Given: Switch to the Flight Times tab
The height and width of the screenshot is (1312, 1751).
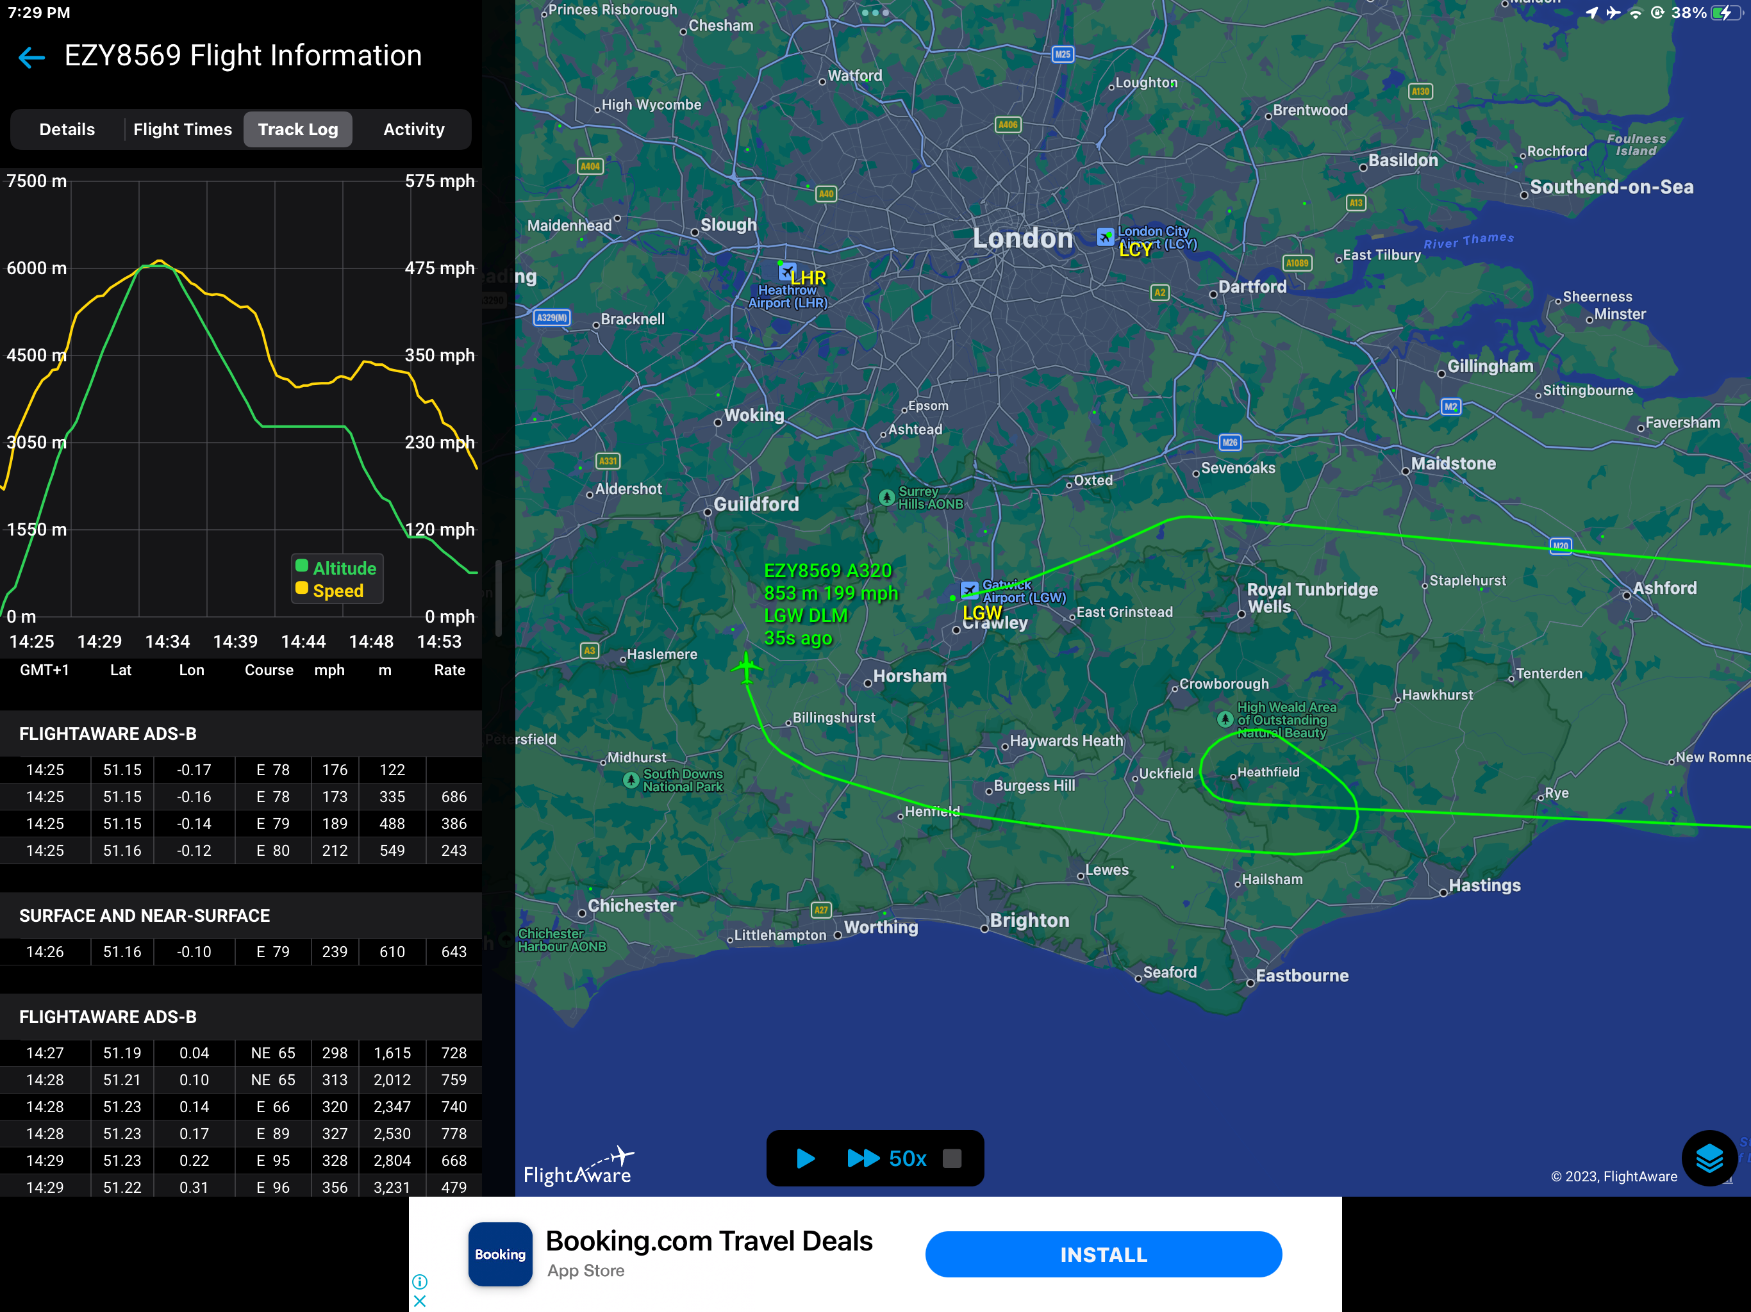Looking at the screenshot, I should [x=182, y=130].
